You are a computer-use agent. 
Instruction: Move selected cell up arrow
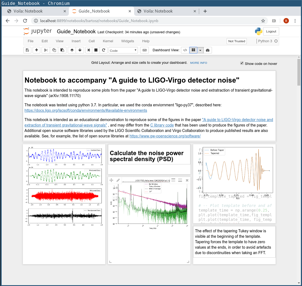tap(72, 50)
